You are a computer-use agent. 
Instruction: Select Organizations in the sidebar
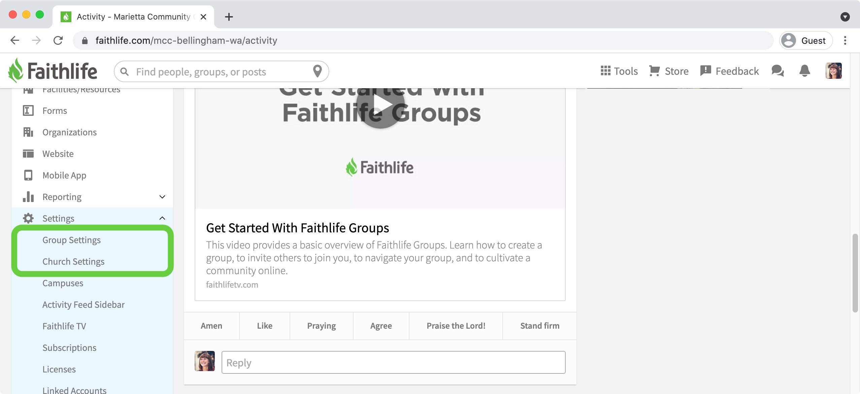69,132
